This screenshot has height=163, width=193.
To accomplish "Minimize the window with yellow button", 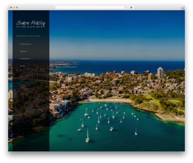I will 14,7.
